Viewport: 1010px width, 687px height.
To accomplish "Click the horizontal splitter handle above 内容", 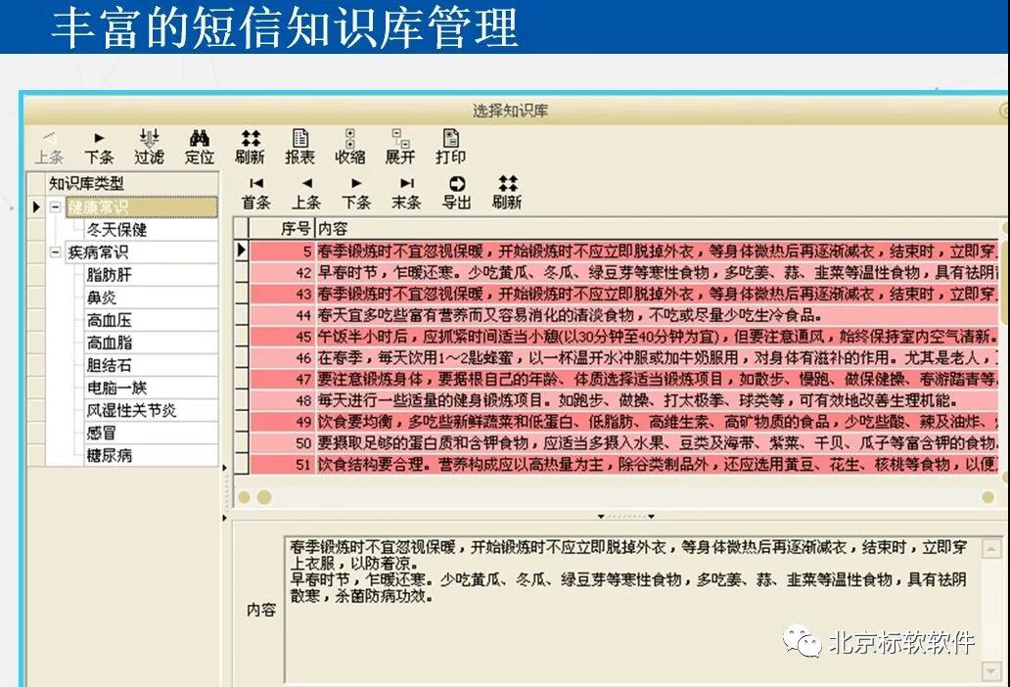I will pos(626,517).
